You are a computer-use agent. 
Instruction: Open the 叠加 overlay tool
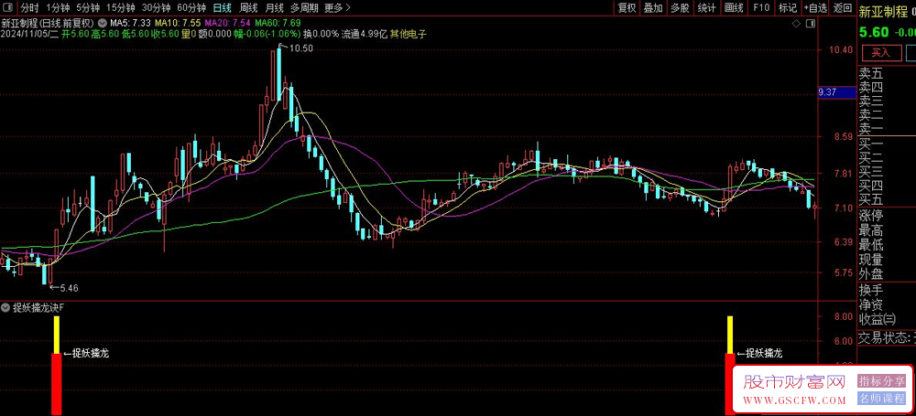[x=653, y=7]
